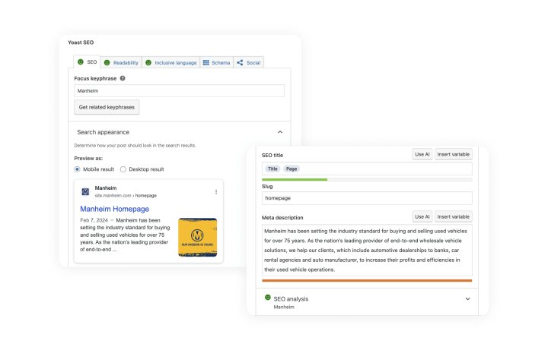Click the Focus keyphrase help icon
The image size is (548, 350).
[x=123, y=78]
